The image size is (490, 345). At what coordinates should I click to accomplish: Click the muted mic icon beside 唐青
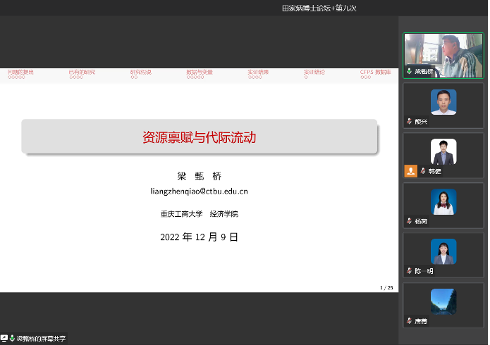pos(409,321)
